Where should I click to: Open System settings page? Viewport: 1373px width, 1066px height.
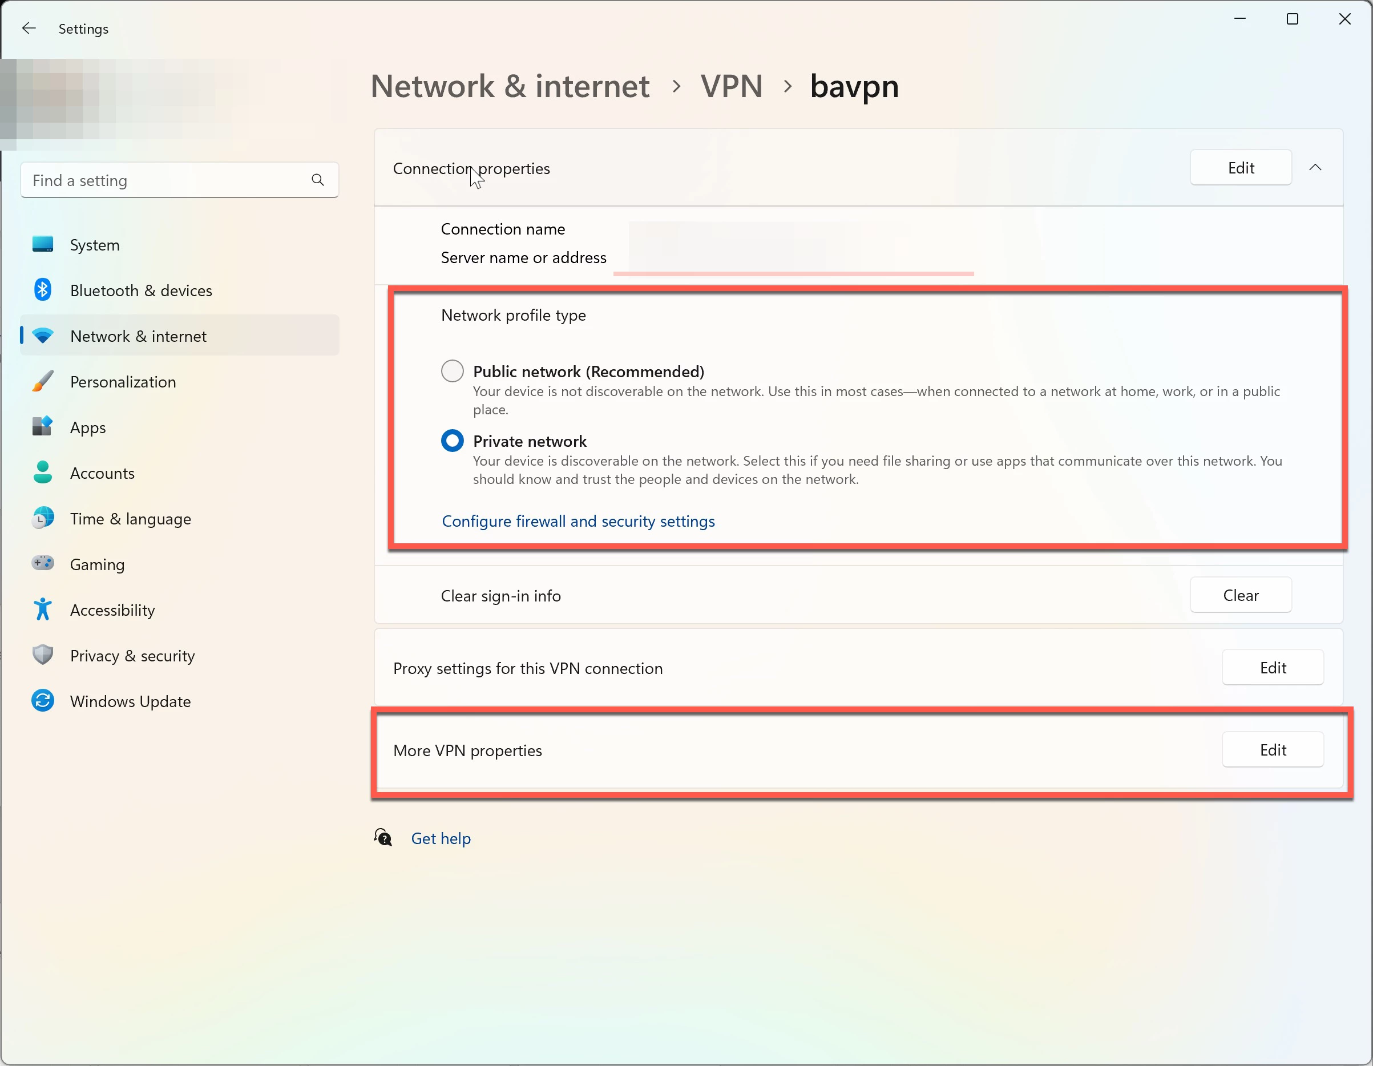click(180, 245)
